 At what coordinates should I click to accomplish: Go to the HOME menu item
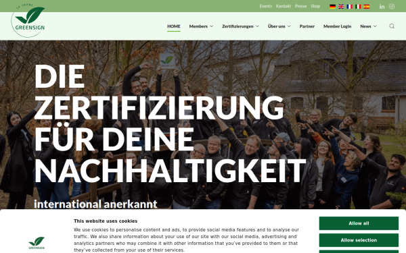pyautogui.click(x=174, y=26)
